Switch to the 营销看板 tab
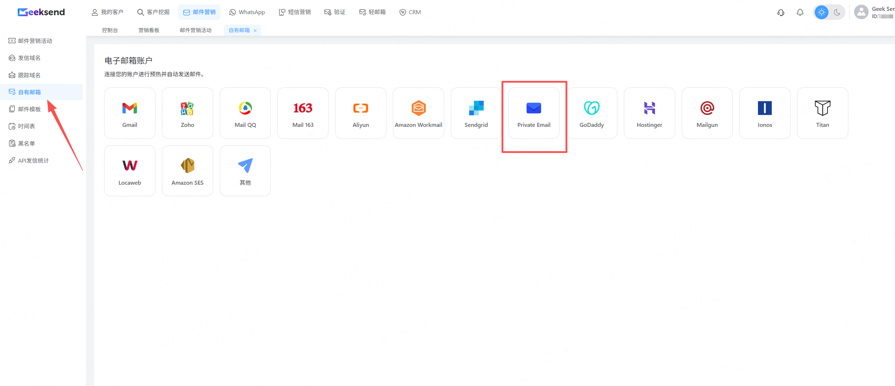 (149, 30)
